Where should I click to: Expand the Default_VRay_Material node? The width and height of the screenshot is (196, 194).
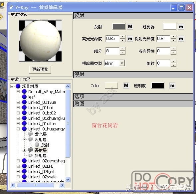click(18, 92)
